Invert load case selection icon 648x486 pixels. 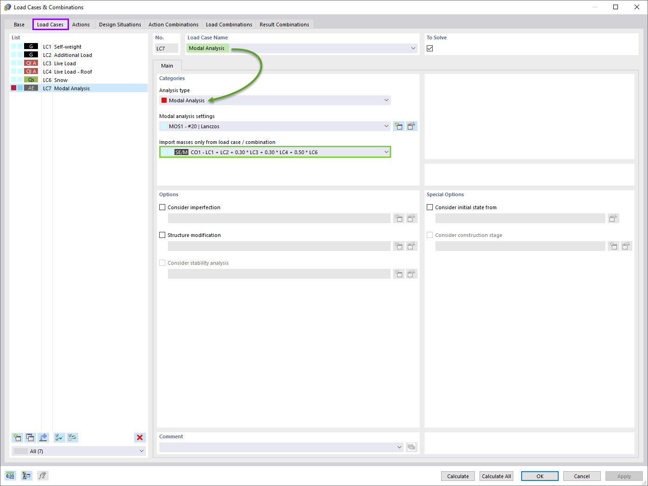click(72, 437)
